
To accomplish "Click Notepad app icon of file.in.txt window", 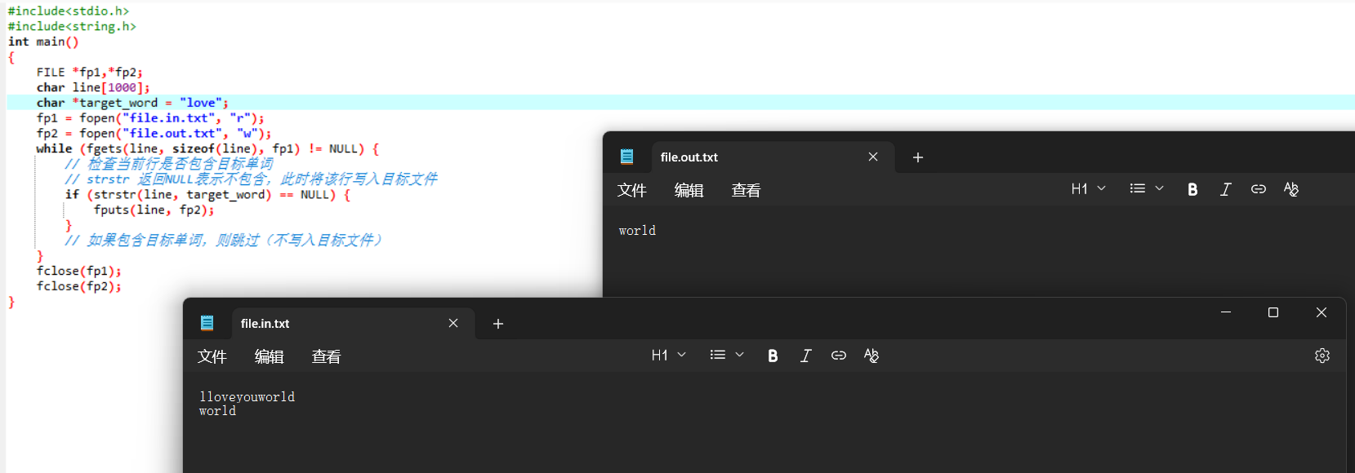I will coord(207,323).
